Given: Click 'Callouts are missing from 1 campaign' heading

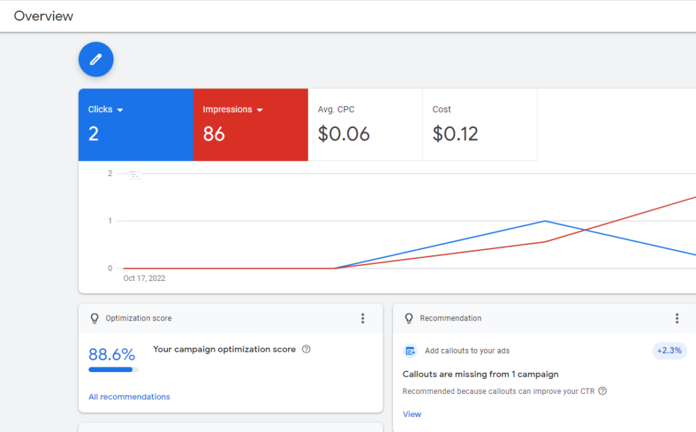Looking at the screenshot, I should pos(480,374).
